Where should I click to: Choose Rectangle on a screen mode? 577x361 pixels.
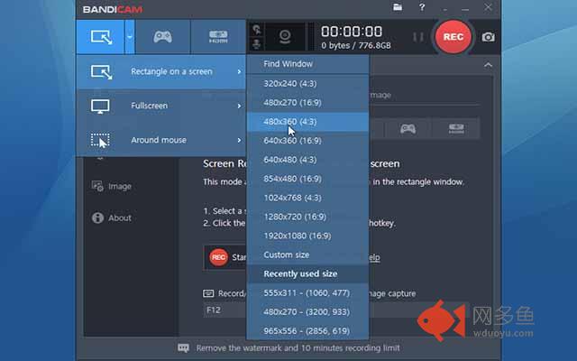coord(161,71)
